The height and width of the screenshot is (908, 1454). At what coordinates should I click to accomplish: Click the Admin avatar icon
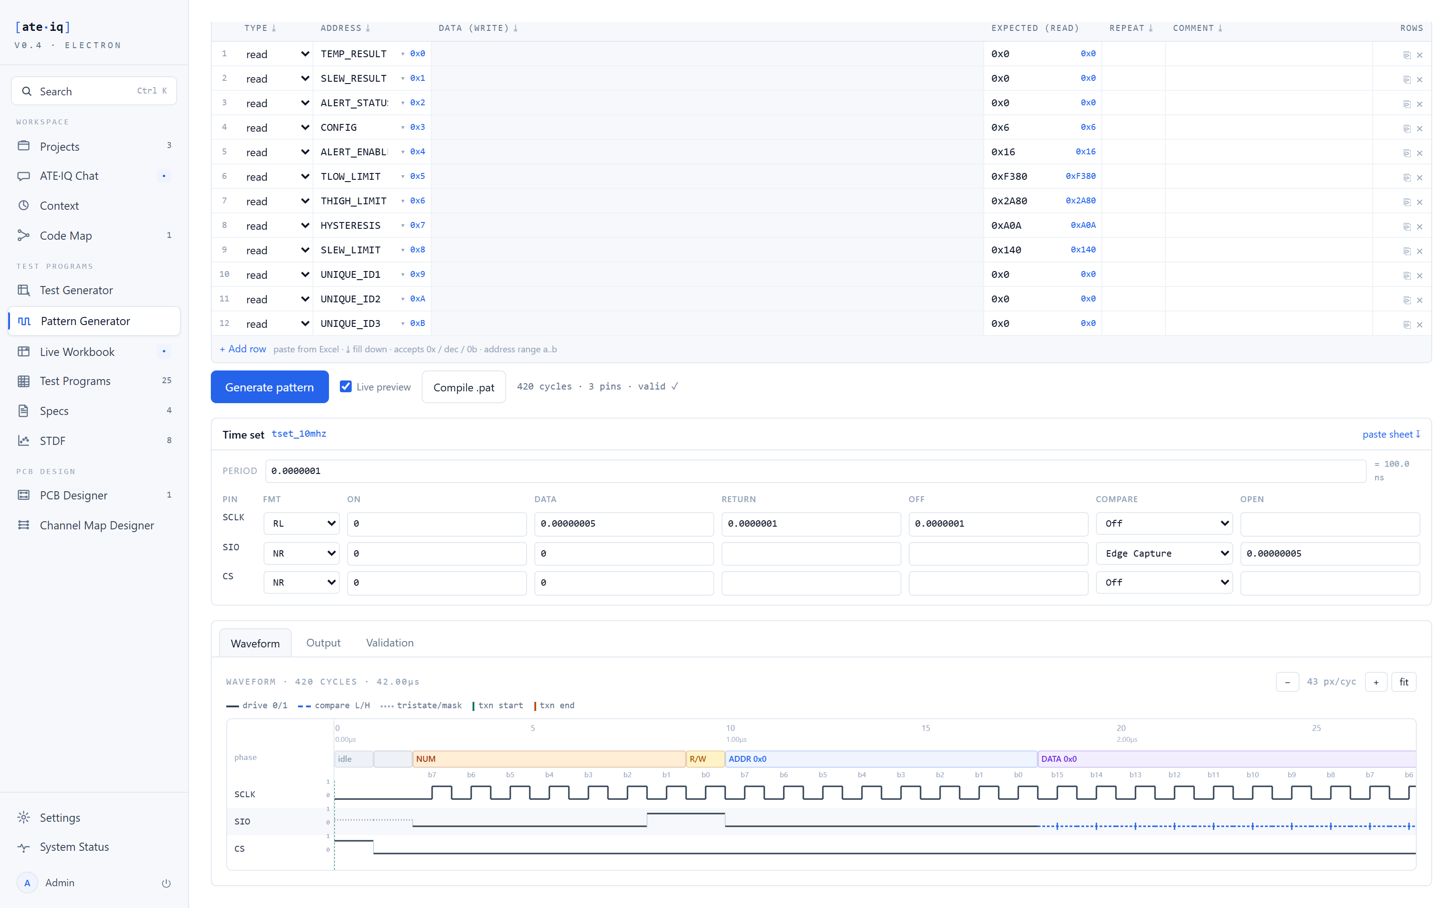coord(27,883)
